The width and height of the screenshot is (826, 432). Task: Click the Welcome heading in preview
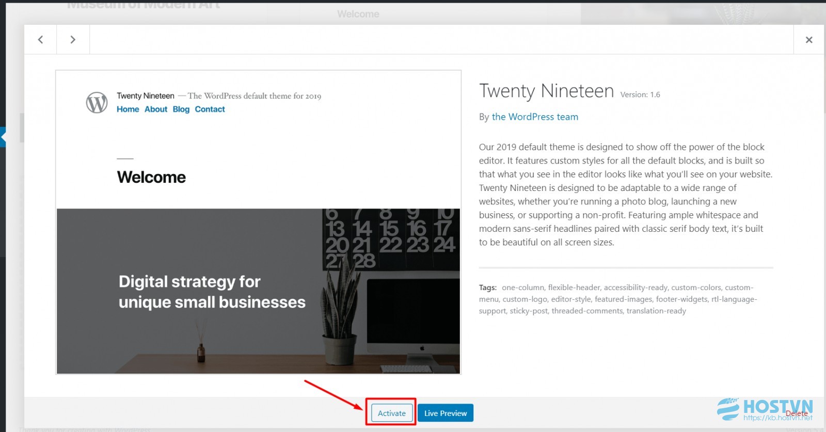coord(151,177)
